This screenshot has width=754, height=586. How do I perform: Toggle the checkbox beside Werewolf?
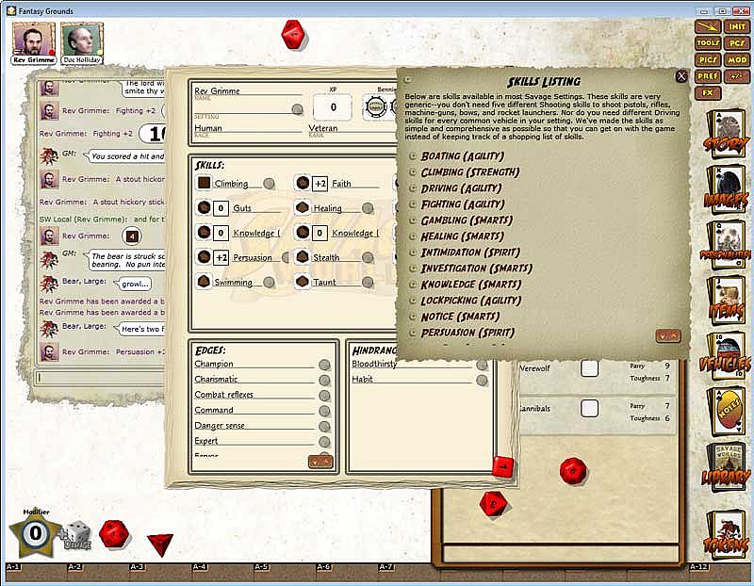[x=590, y=368]
